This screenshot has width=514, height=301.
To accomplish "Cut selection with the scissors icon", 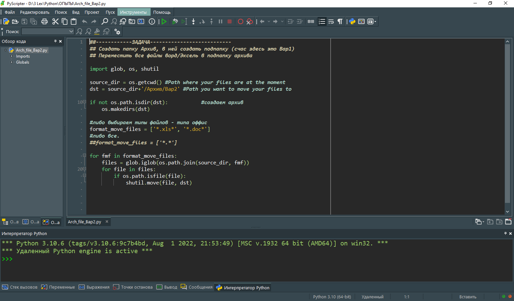I will [x=55, y=21].
